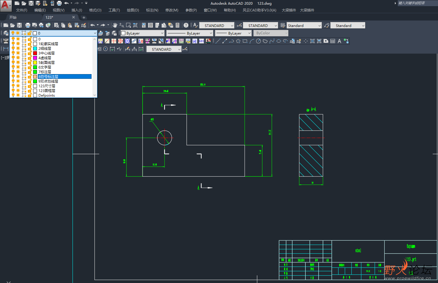Click the Zoom Window icon

(x=128, y=25)
